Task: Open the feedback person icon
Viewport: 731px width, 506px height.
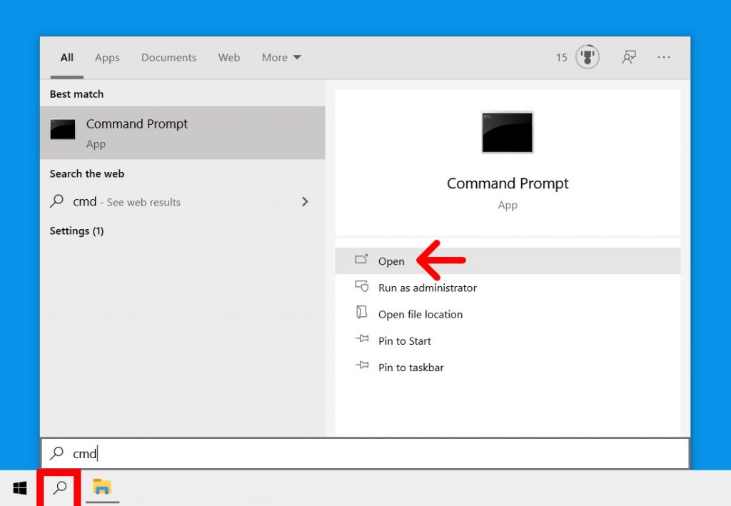Action: click(x=628, y=57)
